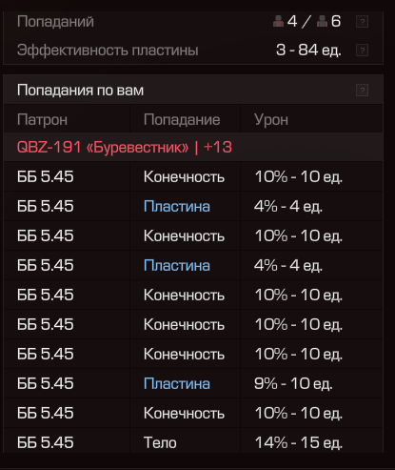Select the first Конечность hit row

[193, 176]
